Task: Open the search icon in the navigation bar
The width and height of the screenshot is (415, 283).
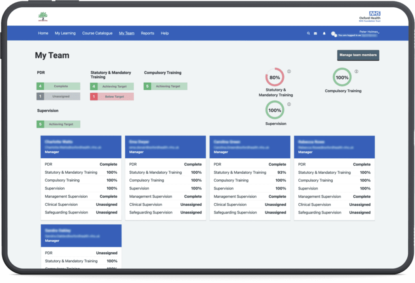Action: tap(308, 33)
